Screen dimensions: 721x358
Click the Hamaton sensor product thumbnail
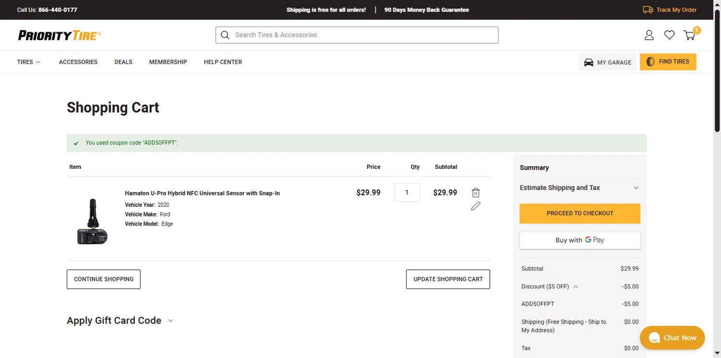coord(92,221)
